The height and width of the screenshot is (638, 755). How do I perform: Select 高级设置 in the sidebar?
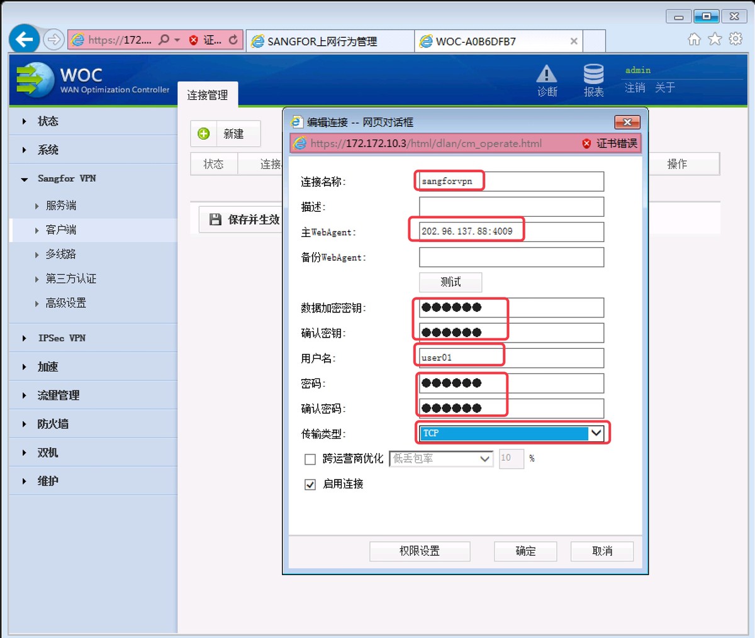click(66, 303)
